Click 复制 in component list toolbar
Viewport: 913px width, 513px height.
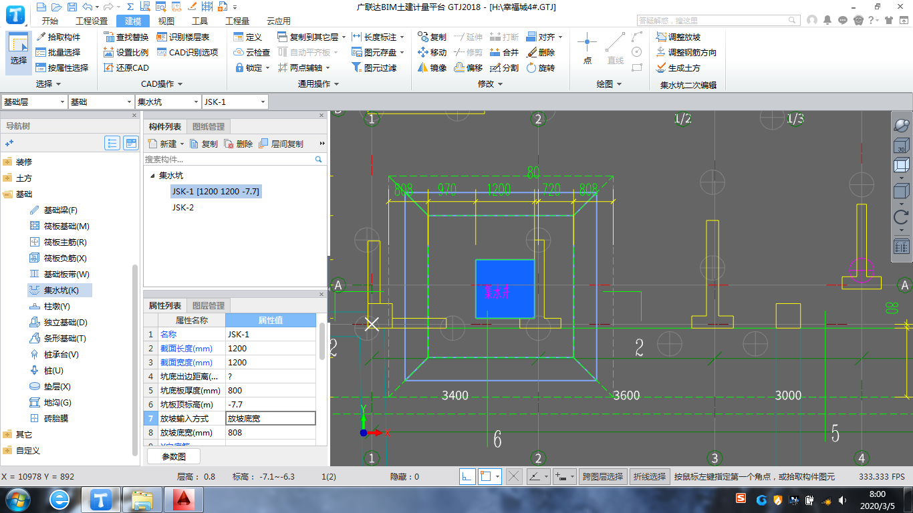(204, 144)
